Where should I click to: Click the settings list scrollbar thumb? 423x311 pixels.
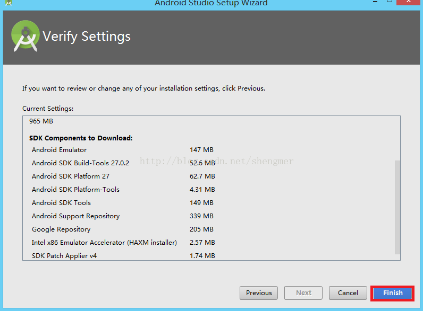(x=397, y=207)
